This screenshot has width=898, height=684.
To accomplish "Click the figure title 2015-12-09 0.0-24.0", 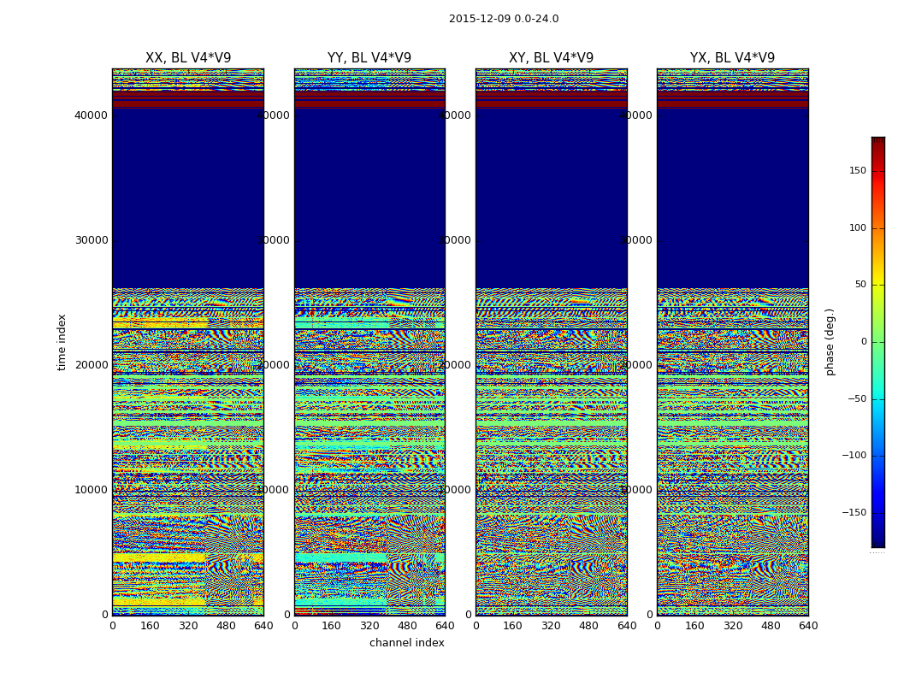I will pos(504,19).
